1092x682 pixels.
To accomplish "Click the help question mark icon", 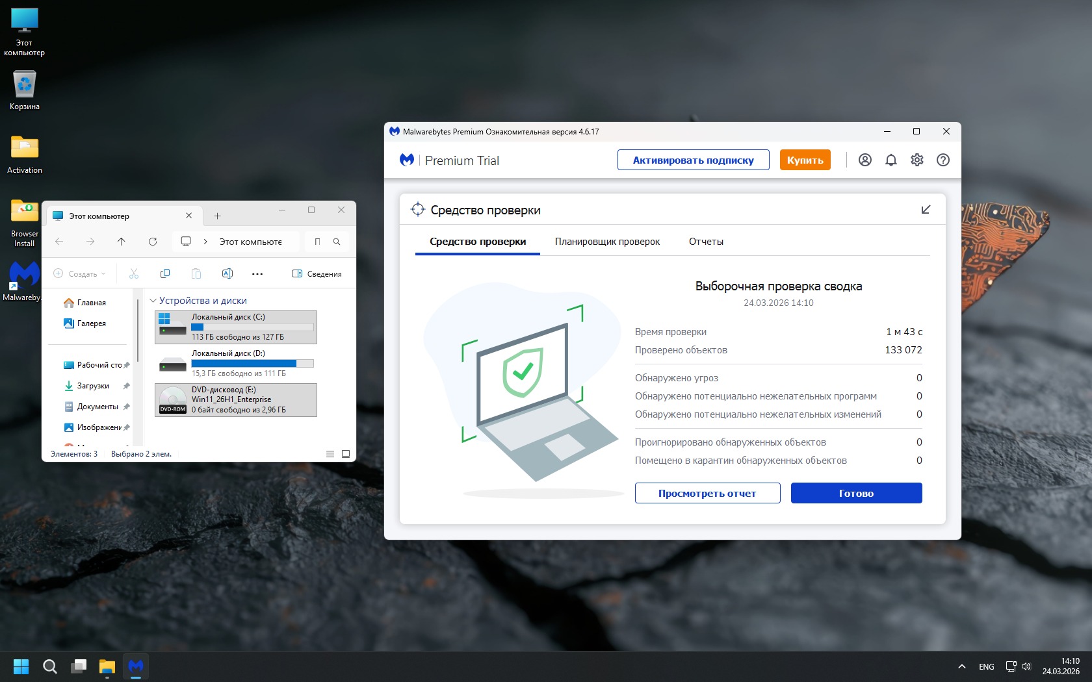I will [942, 160].
